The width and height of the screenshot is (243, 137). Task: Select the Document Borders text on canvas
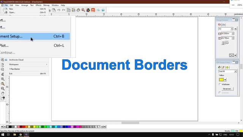point(125,65)
